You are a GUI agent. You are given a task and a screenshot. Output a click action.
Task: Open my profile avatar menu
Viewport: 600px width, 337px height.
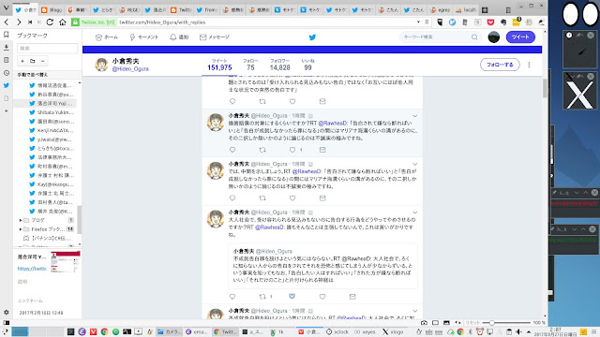coord(494,37)
